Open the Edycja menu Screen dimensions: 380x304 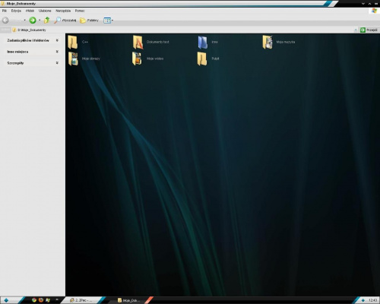(x=16, y=11)
